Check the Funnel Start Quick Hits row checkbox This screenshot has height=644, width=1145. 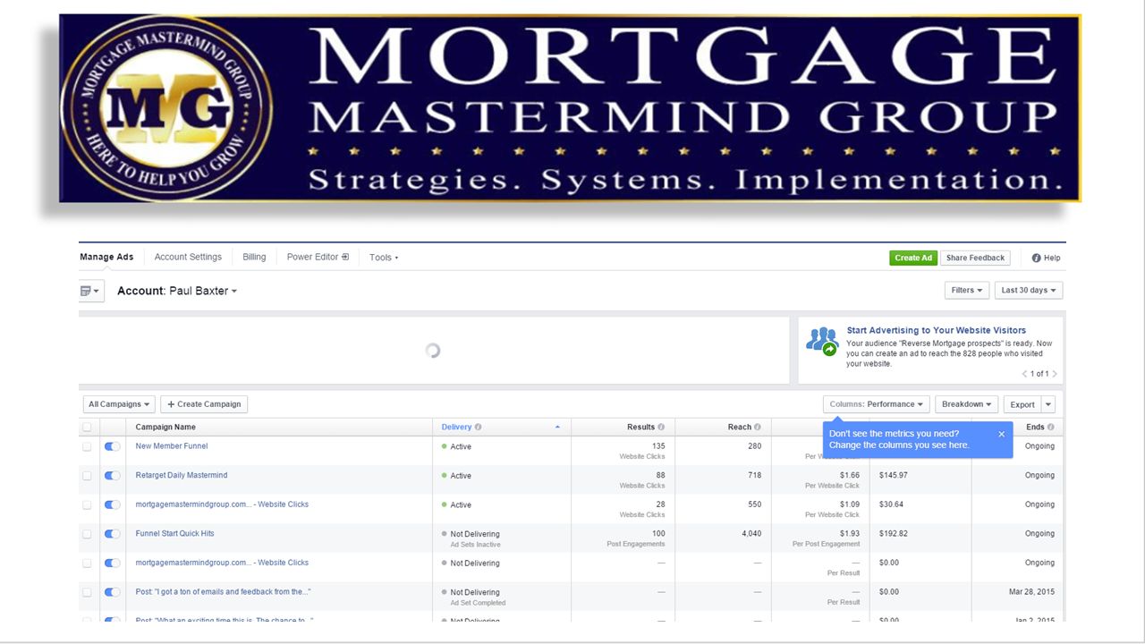click(x=87, y=534)
